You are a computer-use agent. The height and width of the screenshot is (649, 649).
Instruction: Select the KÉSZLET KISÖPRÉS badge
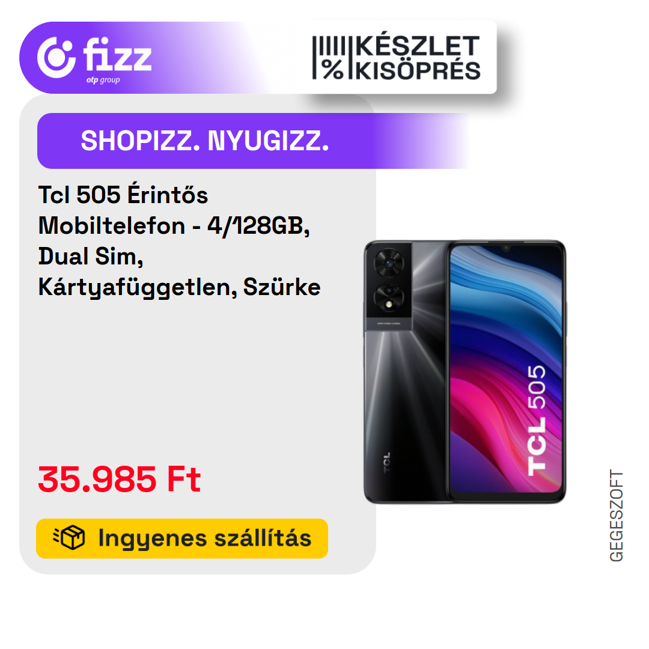click(397, 58)
